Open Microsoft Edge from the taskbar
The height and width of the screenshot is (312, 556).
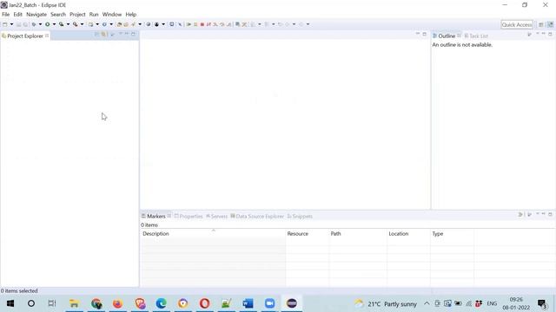click(x=161, y=303)
